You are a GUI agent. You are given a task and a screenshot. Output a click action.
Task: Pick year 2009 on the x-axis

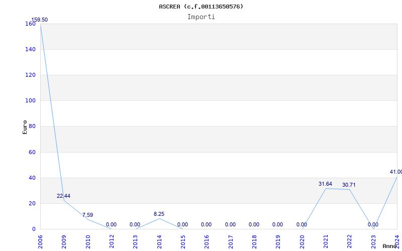click(64, 242)
